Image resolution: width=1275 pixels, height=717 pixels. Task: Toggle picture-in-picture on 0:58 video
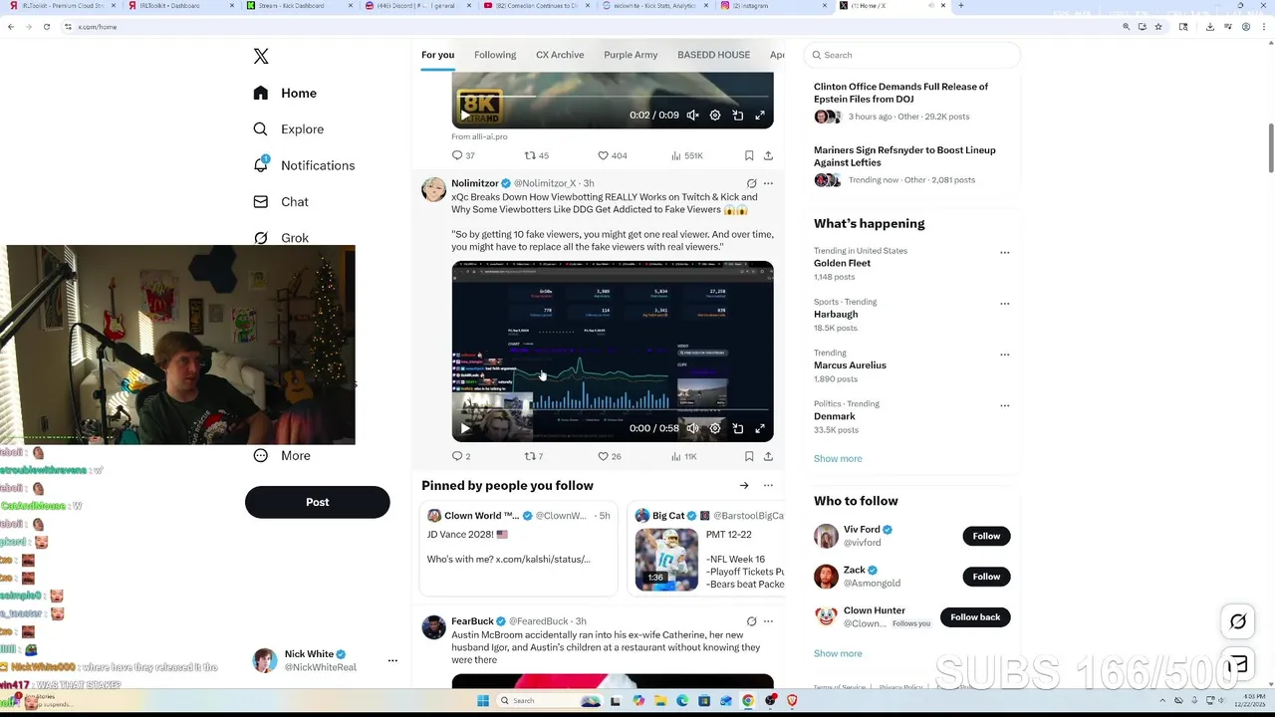click(x=738, y=428)
